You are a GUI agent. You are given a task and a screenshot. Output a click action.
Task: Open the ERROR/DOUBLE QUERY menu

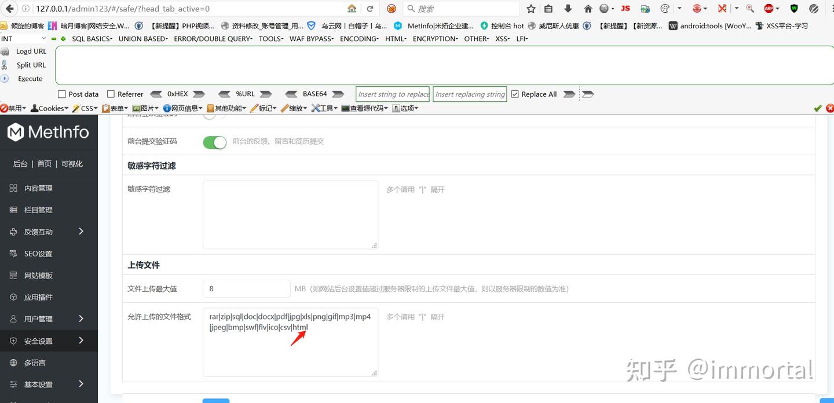coord(213,39)
